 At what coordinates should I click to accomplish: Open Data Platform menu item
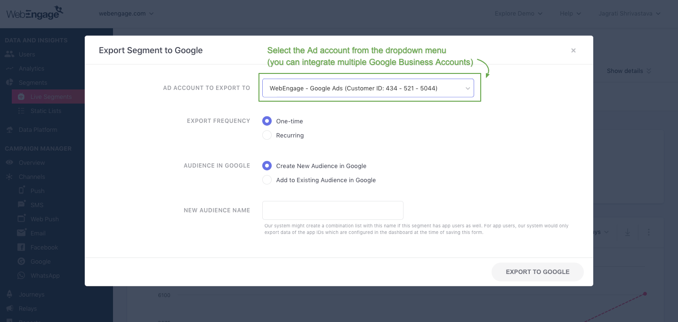tap(38, 129)
